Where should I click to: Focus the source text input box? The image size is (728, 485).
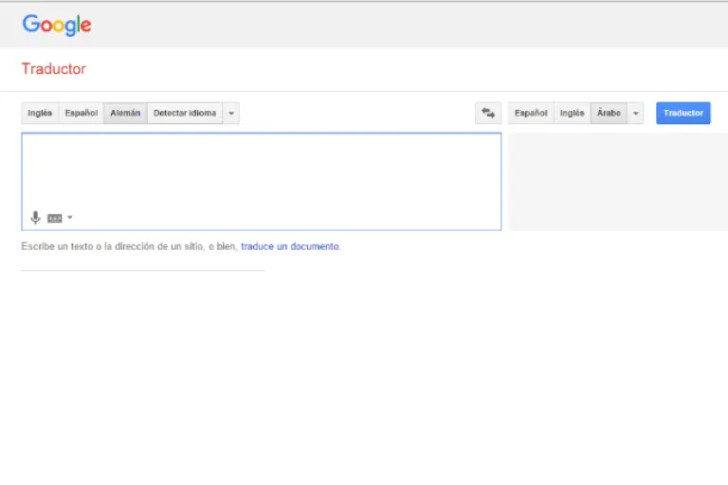[x=261, y=171]
